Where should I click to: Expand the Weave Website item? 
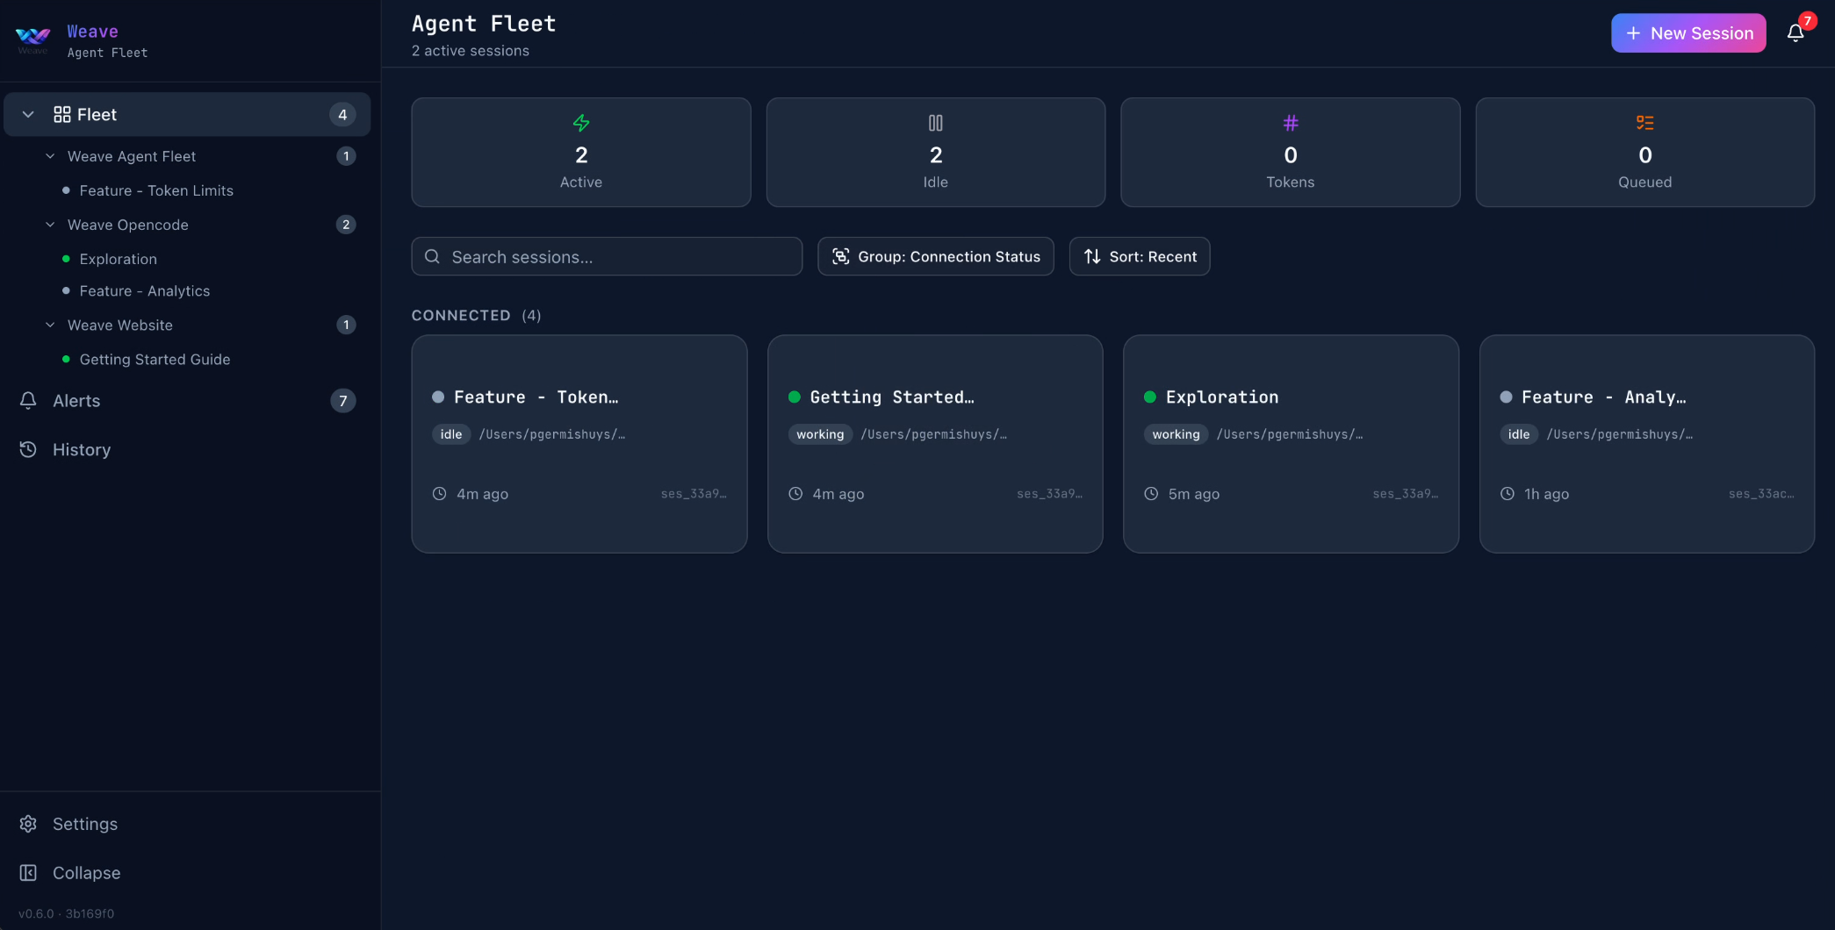click(49, 325)
